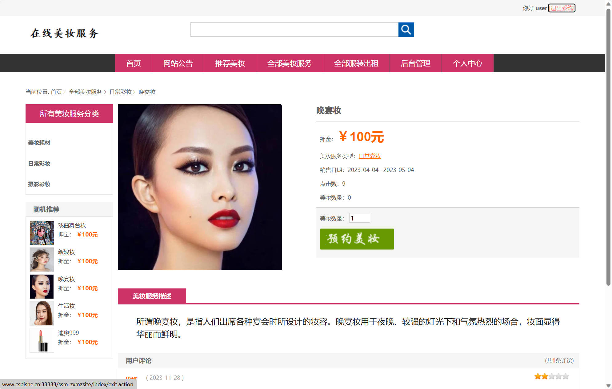This screenshot has height=389, width=612.
Task: Open the 日常彩妆 category in the sidebar
Action: 39,163
